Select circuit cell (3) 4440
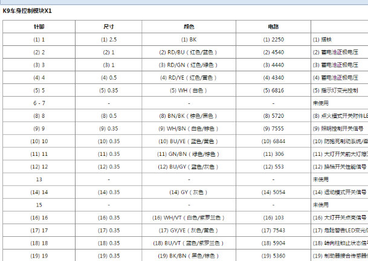This screenshot has width=368, height=261. pyautogui.click(x=273, y=65)
